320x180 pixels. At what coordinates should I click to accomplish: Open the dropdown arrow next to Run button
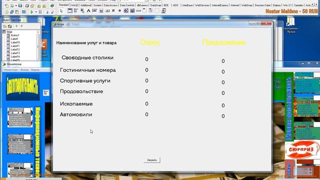(36, 12)
